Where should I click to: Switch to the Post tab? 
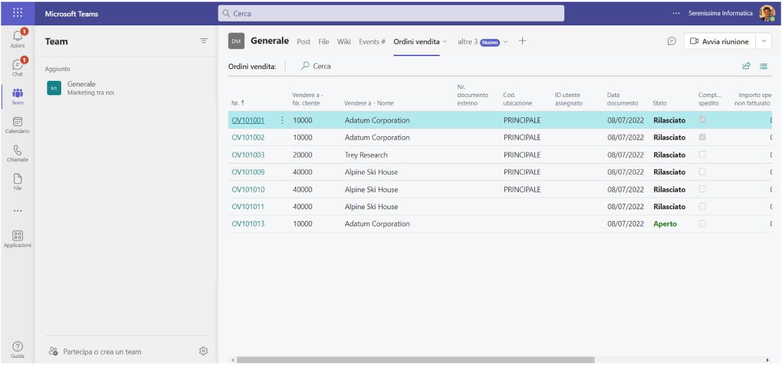coord(304,42)
